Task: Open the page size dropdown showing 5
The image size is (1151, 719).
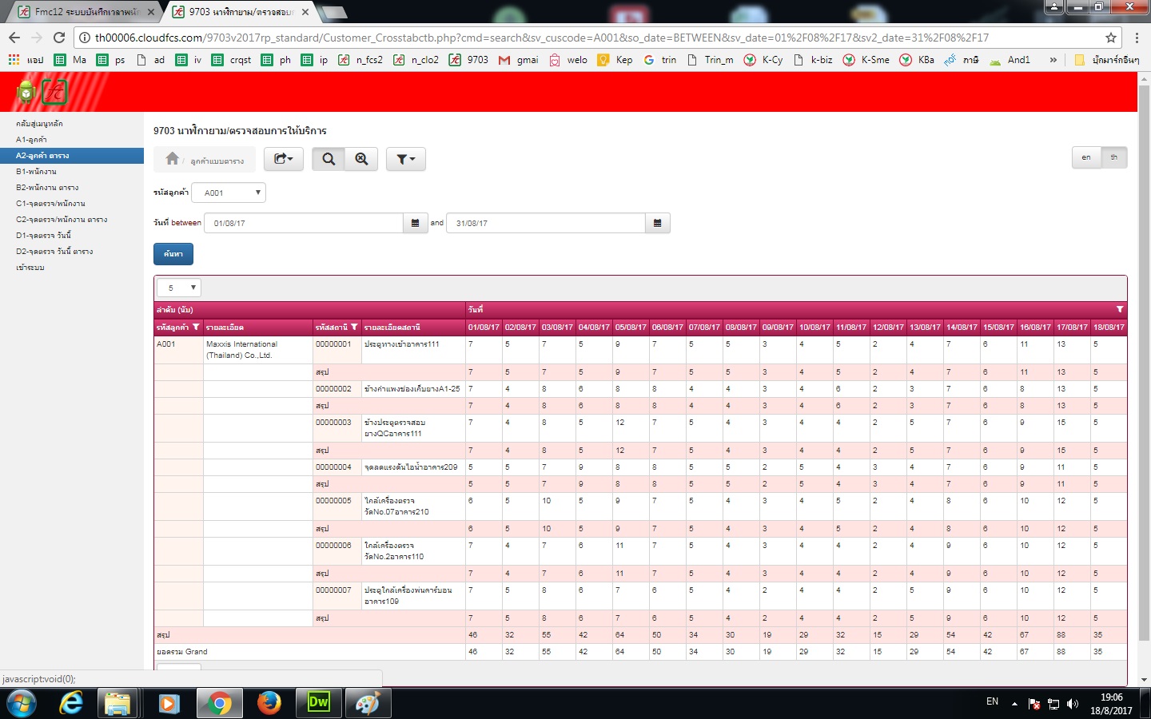Action: 179,288
